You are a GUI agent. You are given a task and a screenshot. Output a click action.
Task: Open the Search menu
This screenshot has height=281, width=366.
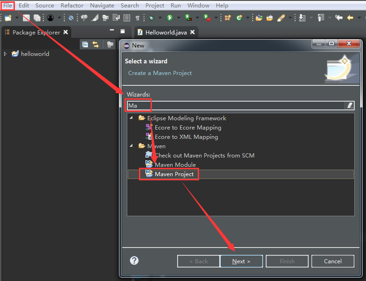point(130,6)
